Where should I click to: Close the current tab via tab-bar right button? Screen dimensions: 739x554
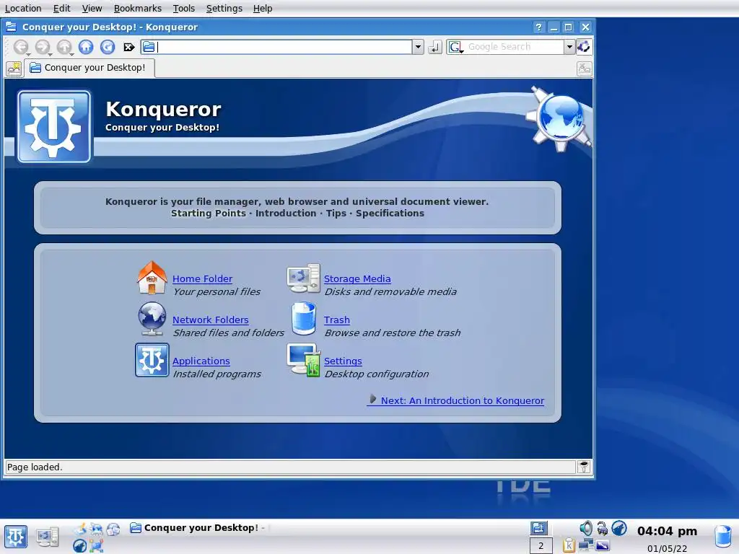585,69
